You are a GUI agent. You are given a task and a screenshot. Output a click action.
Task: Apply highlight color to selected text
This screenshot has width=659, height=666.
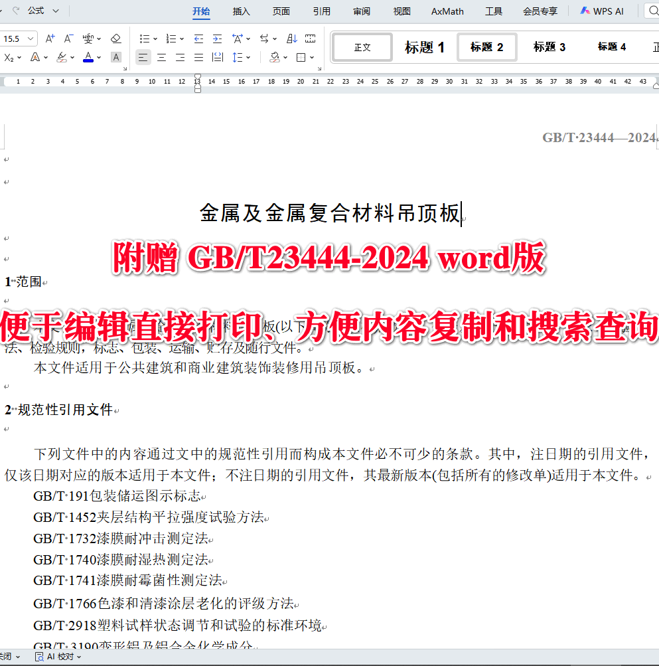62,57
